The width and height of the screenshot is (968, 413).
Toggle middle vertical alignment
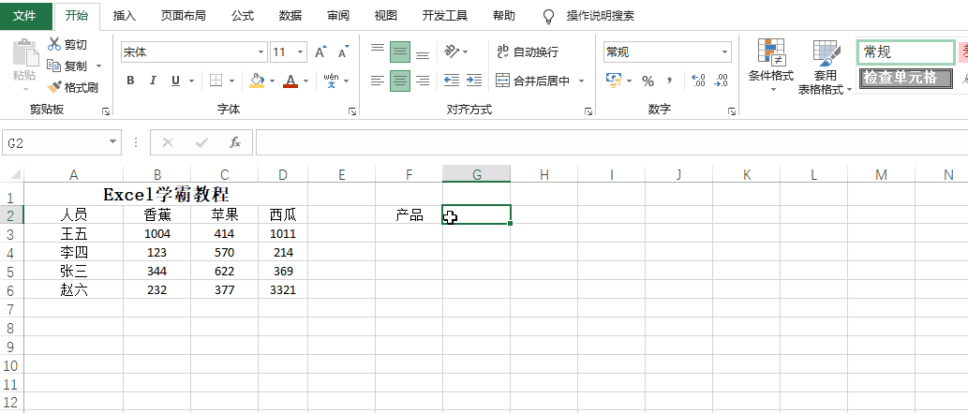pos(400,52)
